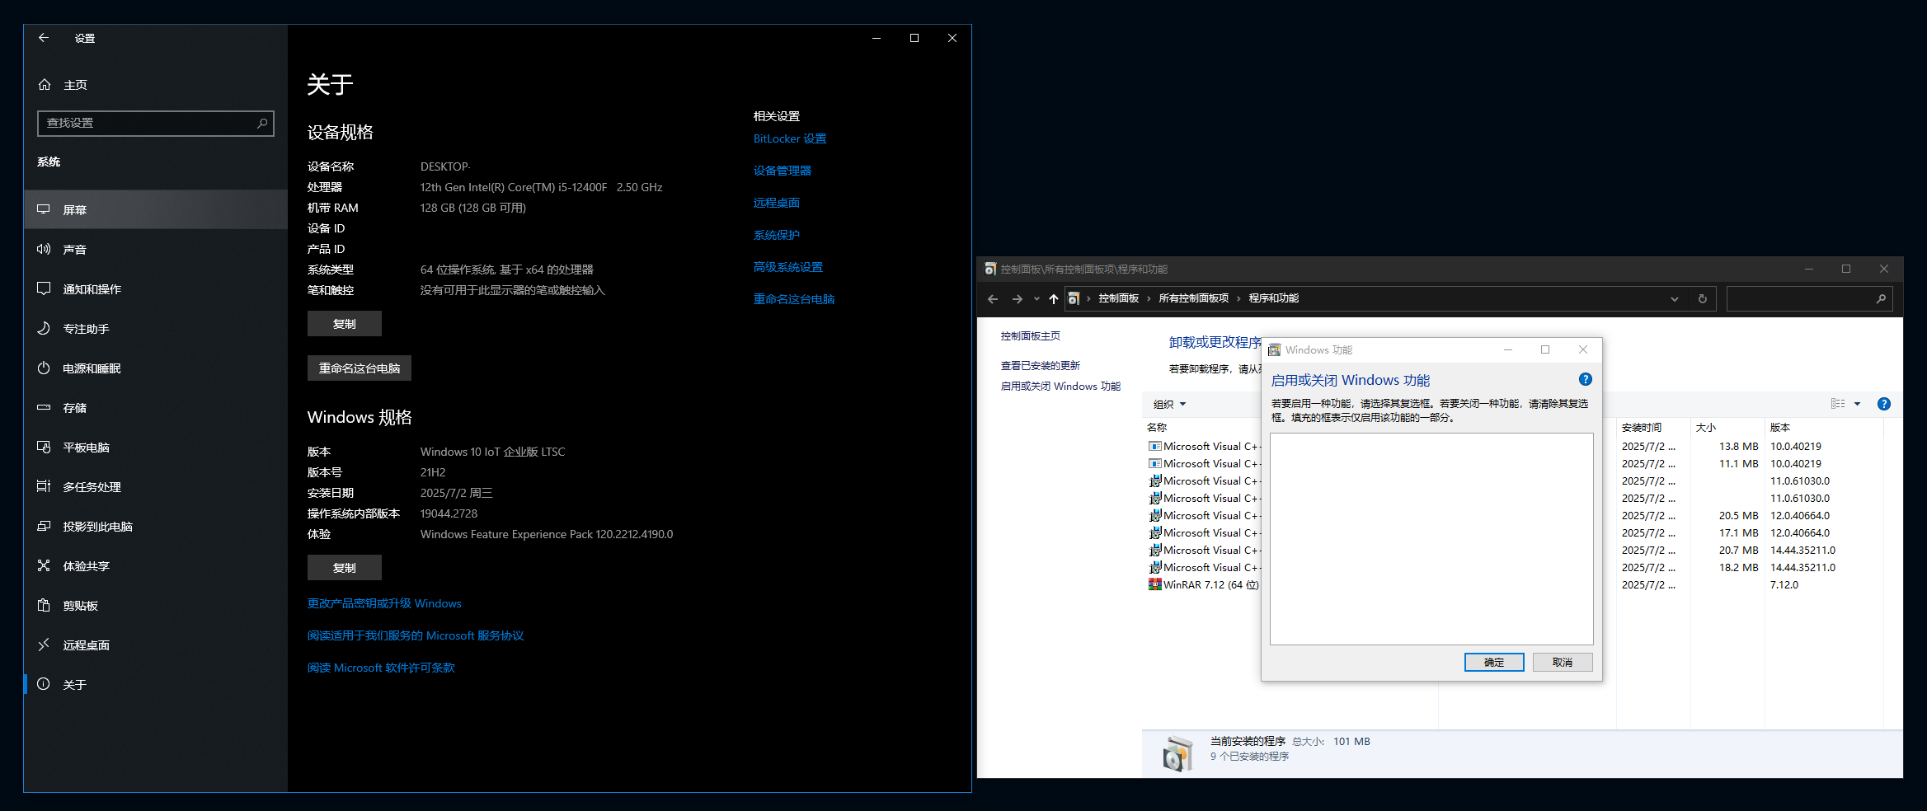
Task: Open 系统保护 related link
Action: pos(777,235)
